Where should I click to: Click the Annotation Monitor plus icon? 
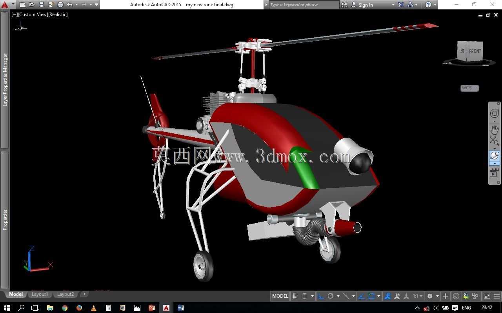(446, 296)
